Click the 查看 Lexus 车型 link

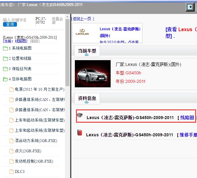tap(181, 33)
